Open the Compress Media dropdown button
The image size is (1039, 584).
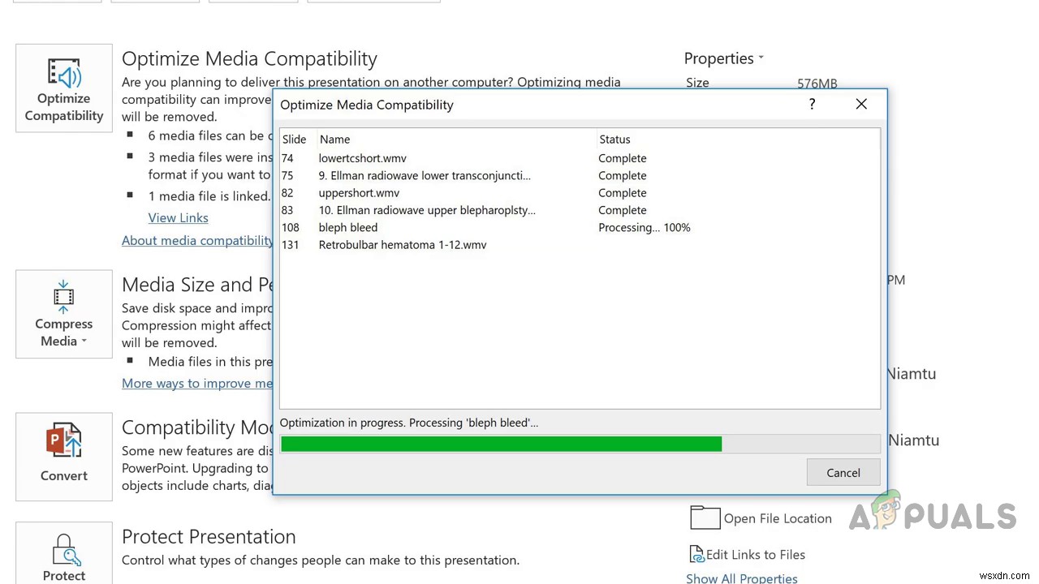point(63,315)
